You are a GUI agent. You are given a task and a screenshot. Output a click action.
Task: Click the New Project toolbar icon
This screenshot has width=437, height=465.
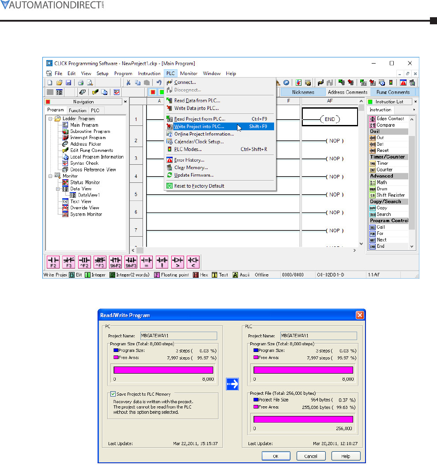(50, 83)
